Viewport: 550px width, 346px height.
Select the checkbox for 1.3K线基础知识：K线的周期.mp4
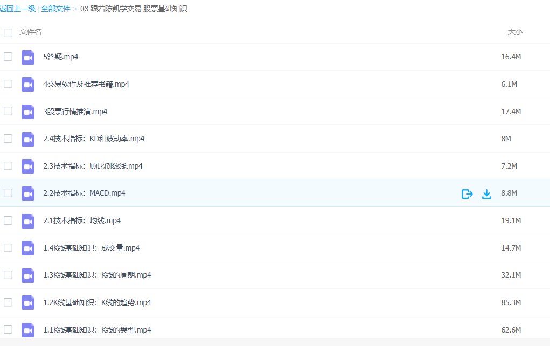tap(8, 275)
